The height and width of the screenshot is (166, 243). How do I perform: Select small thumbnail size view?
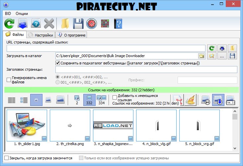tap(36, 100)
